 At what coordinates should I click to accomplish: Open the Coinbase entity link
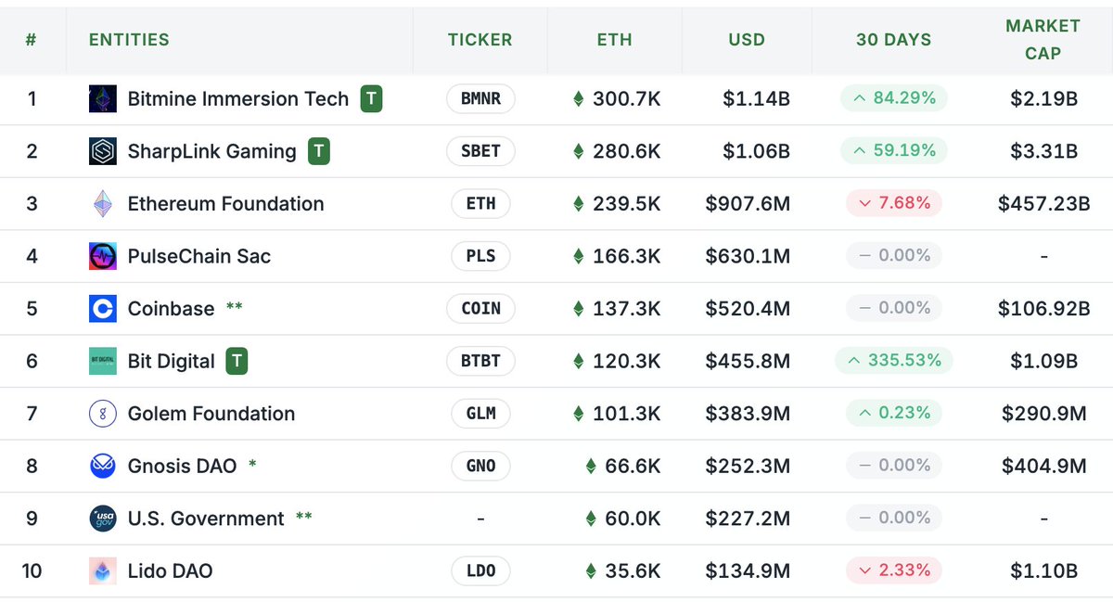(x=171, y=309)
